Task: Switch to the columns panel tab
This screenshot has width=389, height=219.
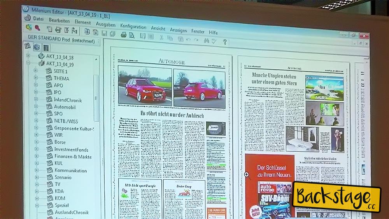Action: click(x=46, y=47)
